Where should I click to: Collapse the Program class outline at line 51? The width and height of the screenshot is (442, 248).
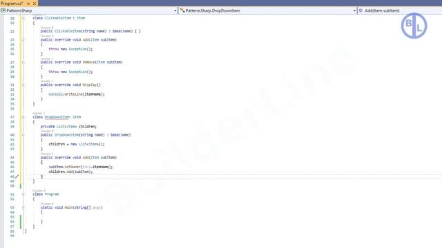pos(23,194)
